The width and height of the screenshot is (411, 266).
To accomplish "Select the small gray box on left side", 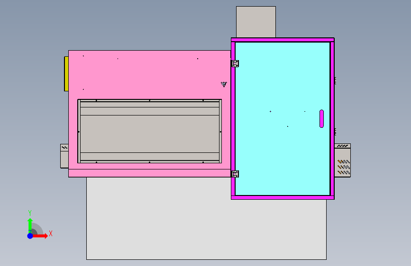I will (64, 156).
